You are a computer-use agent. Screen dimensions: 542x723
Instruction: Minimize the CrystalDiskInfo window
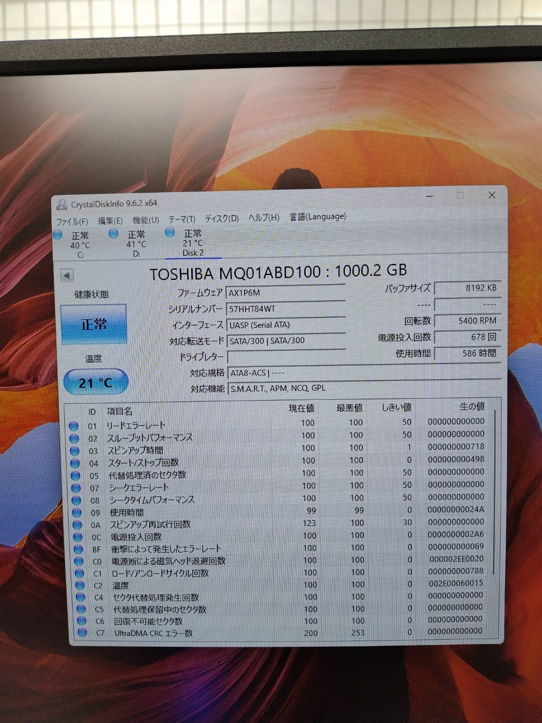pos(429,196)
